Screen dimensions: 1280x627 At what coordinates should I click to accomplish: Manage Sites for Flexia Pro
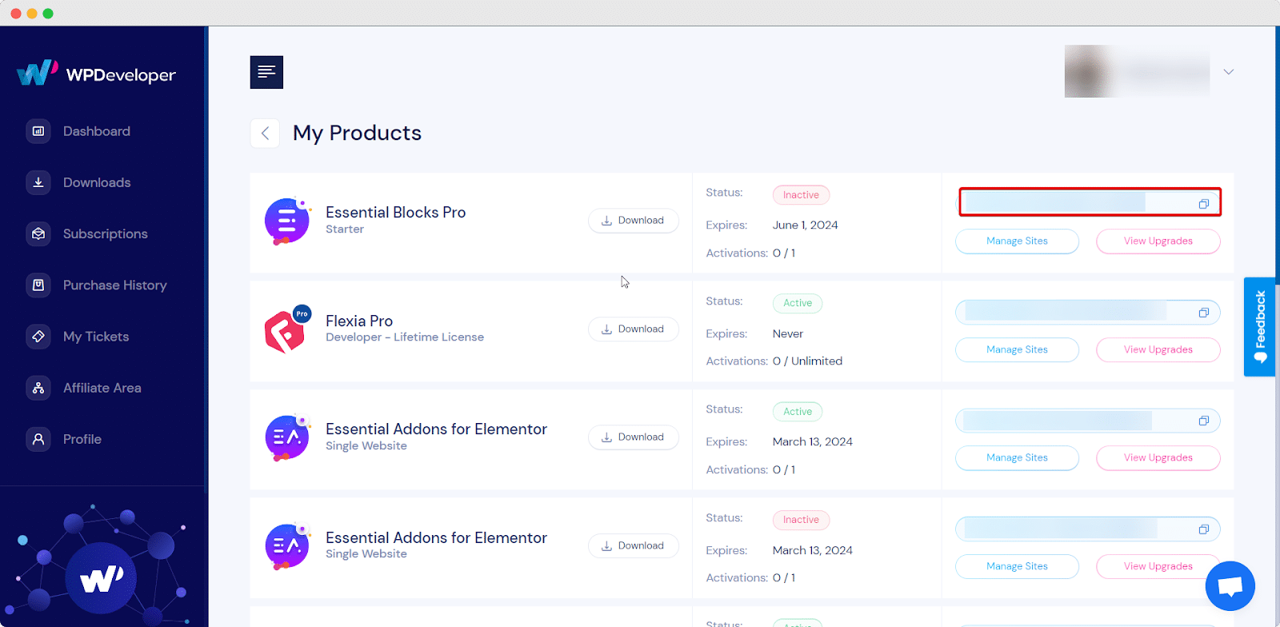pyautogui.click(x=1017, y=349)
